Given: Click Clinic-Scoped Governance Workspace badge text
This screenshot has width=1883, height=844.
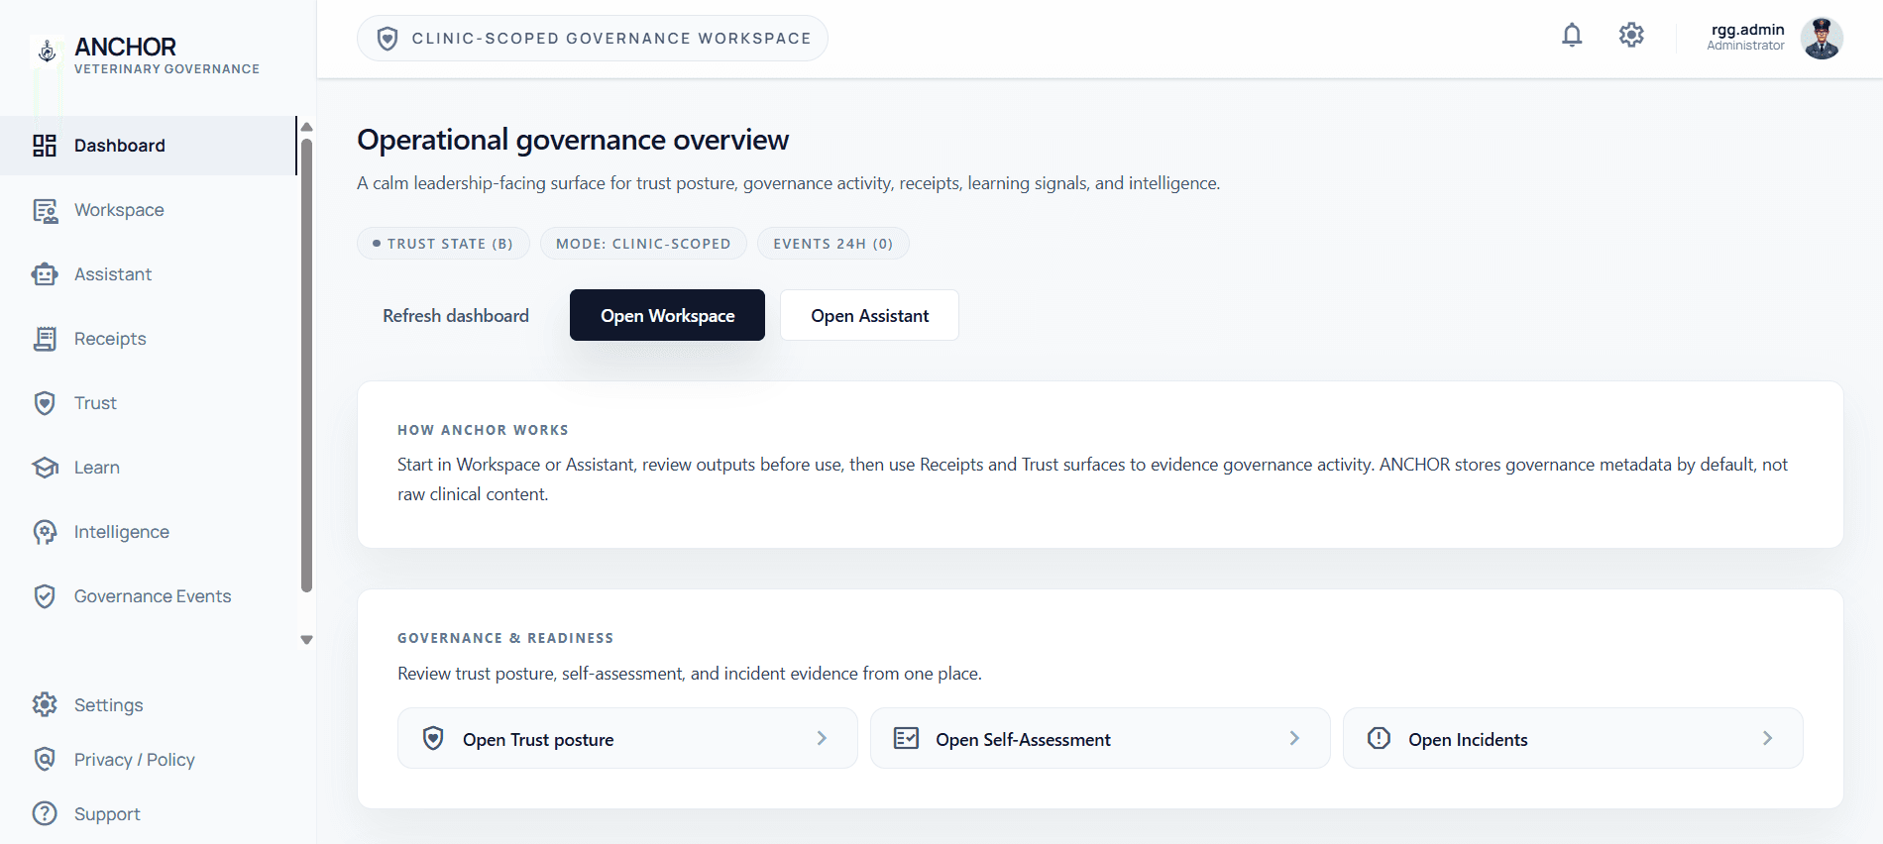Looking at the screenshot, I should point(611,39).
